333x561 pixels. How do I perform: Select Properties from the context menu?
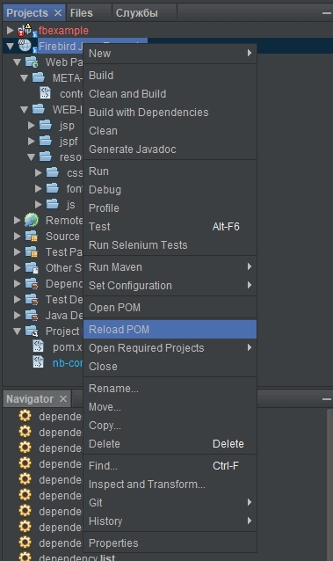click(x=170, y=543)
